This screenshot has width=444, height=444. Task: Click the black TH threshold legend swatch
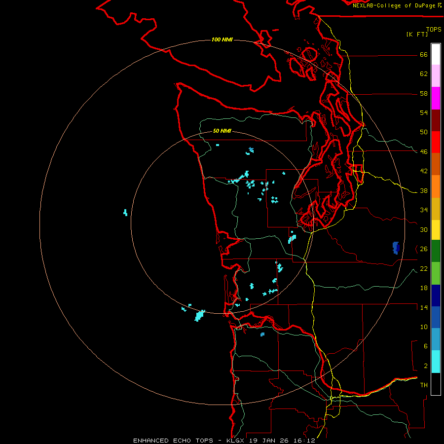tap(436, 384)
